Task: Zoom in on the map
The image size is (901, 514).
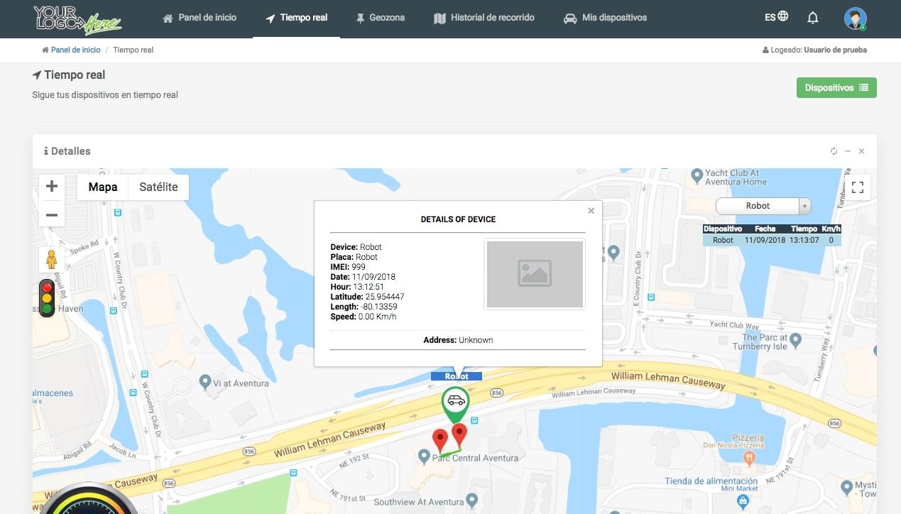Action: 52,187
